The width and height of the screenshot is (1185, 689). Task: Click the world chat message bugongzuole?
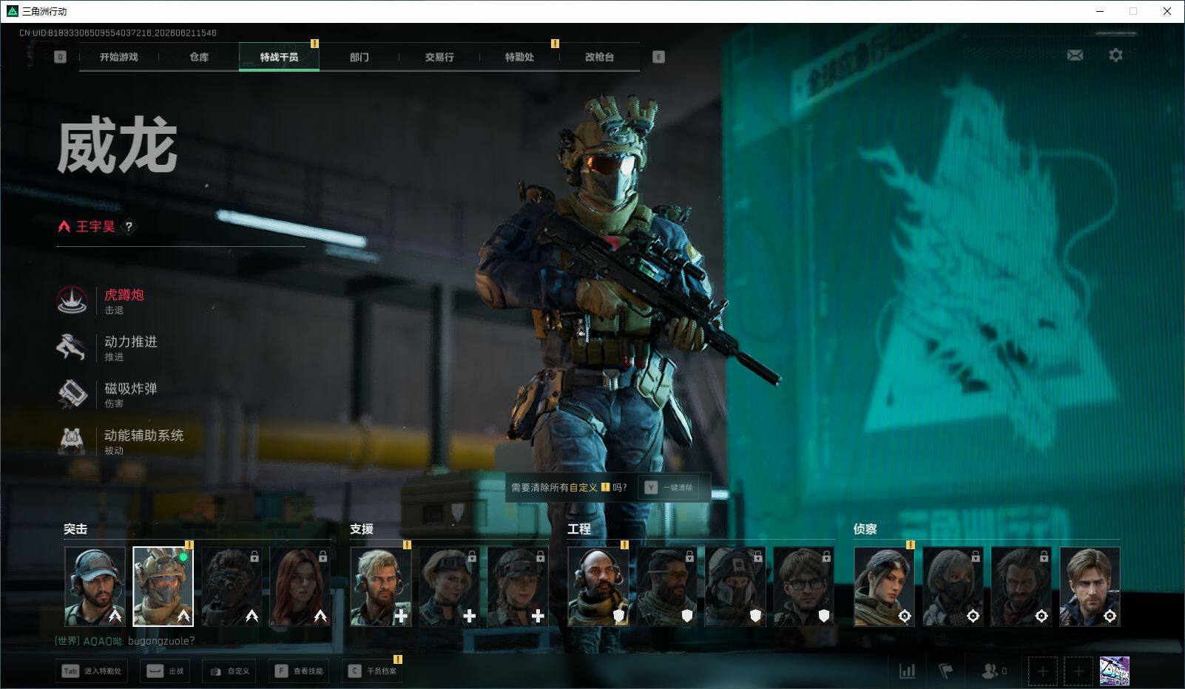pos(161,641)
